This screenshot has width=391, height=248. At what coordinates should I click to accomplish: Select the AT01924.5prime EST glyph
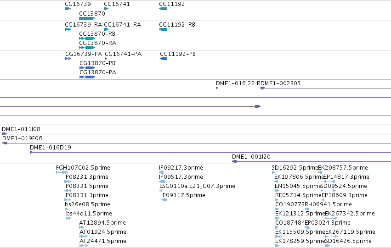coord(84,237)
